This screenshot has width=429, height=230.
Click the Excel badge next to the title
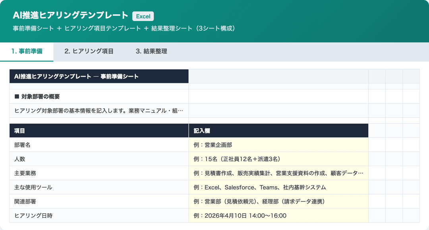(143, 16)
